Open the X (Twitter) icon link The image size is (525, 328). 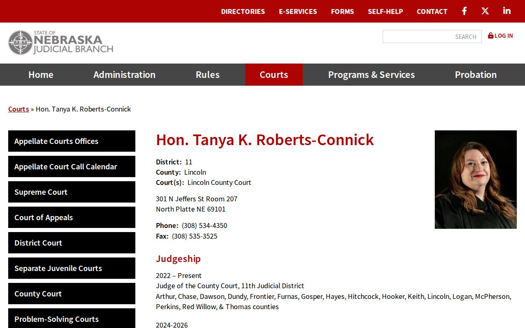[485, 11]
